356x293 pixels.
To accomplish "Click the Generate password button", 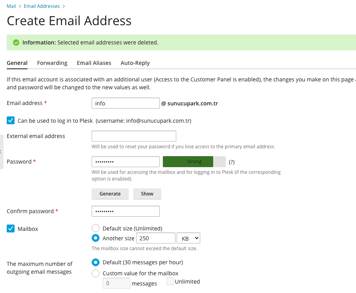I will coord(110,194).
